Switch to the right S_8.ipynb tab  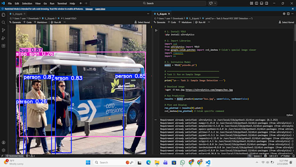[162, 14]
